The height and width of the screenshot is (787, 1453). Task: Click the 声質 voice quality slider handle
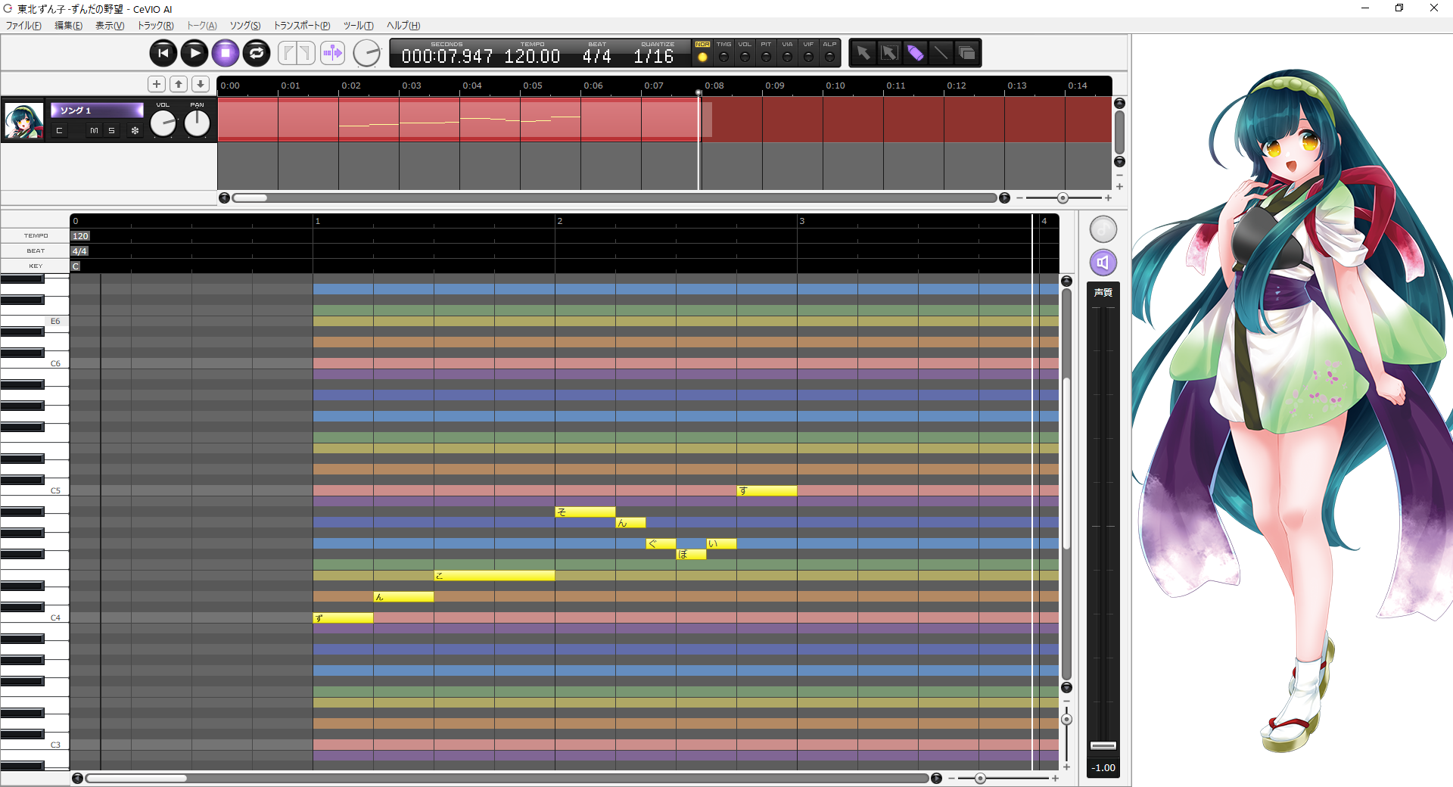click(1103, 745)
